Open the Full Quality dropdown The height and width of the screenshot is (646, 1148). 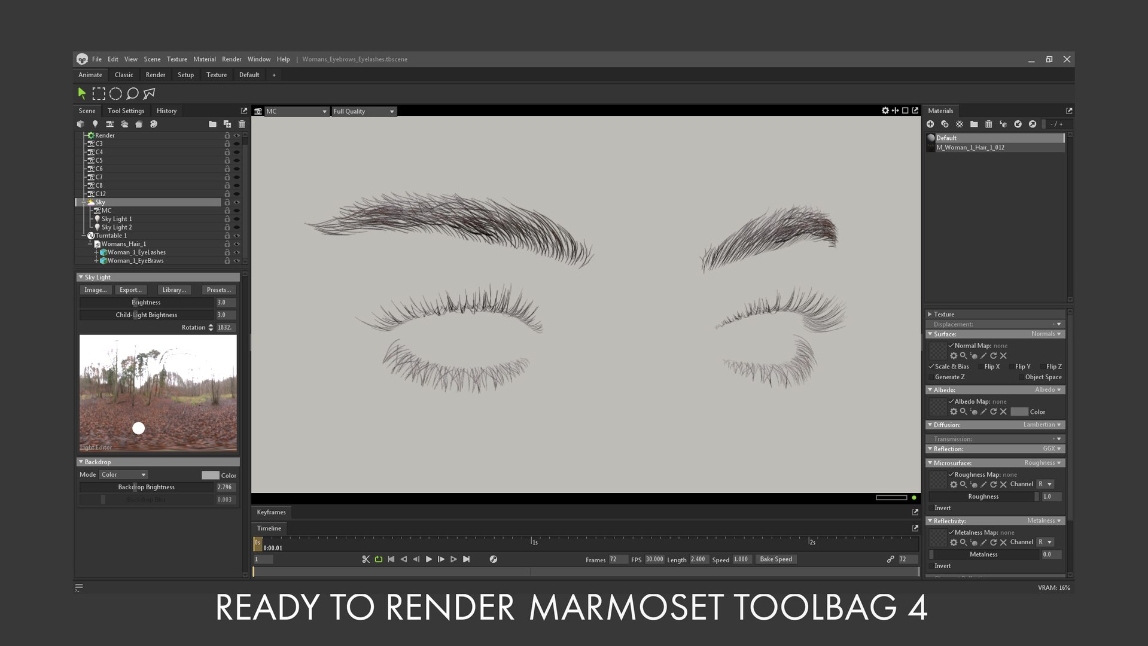pyautogui.click(x=364, y=111)
